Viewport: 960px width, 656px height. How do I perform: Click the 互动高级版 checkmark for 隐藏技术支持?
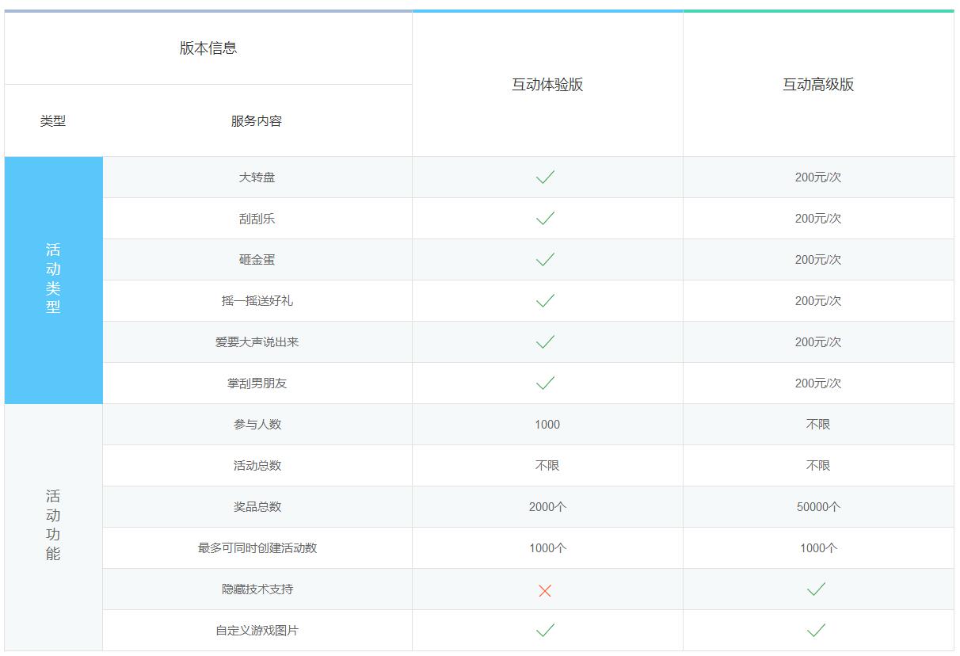816,589
